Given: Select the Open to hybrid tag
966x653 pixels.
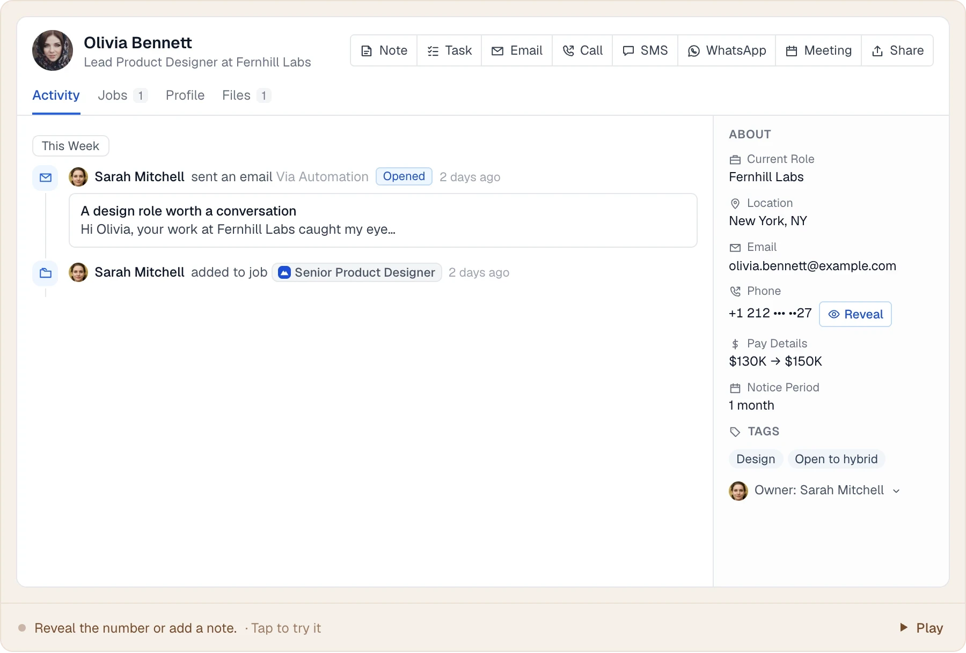Looking at the screenshot, I should (x=836, y=459).
